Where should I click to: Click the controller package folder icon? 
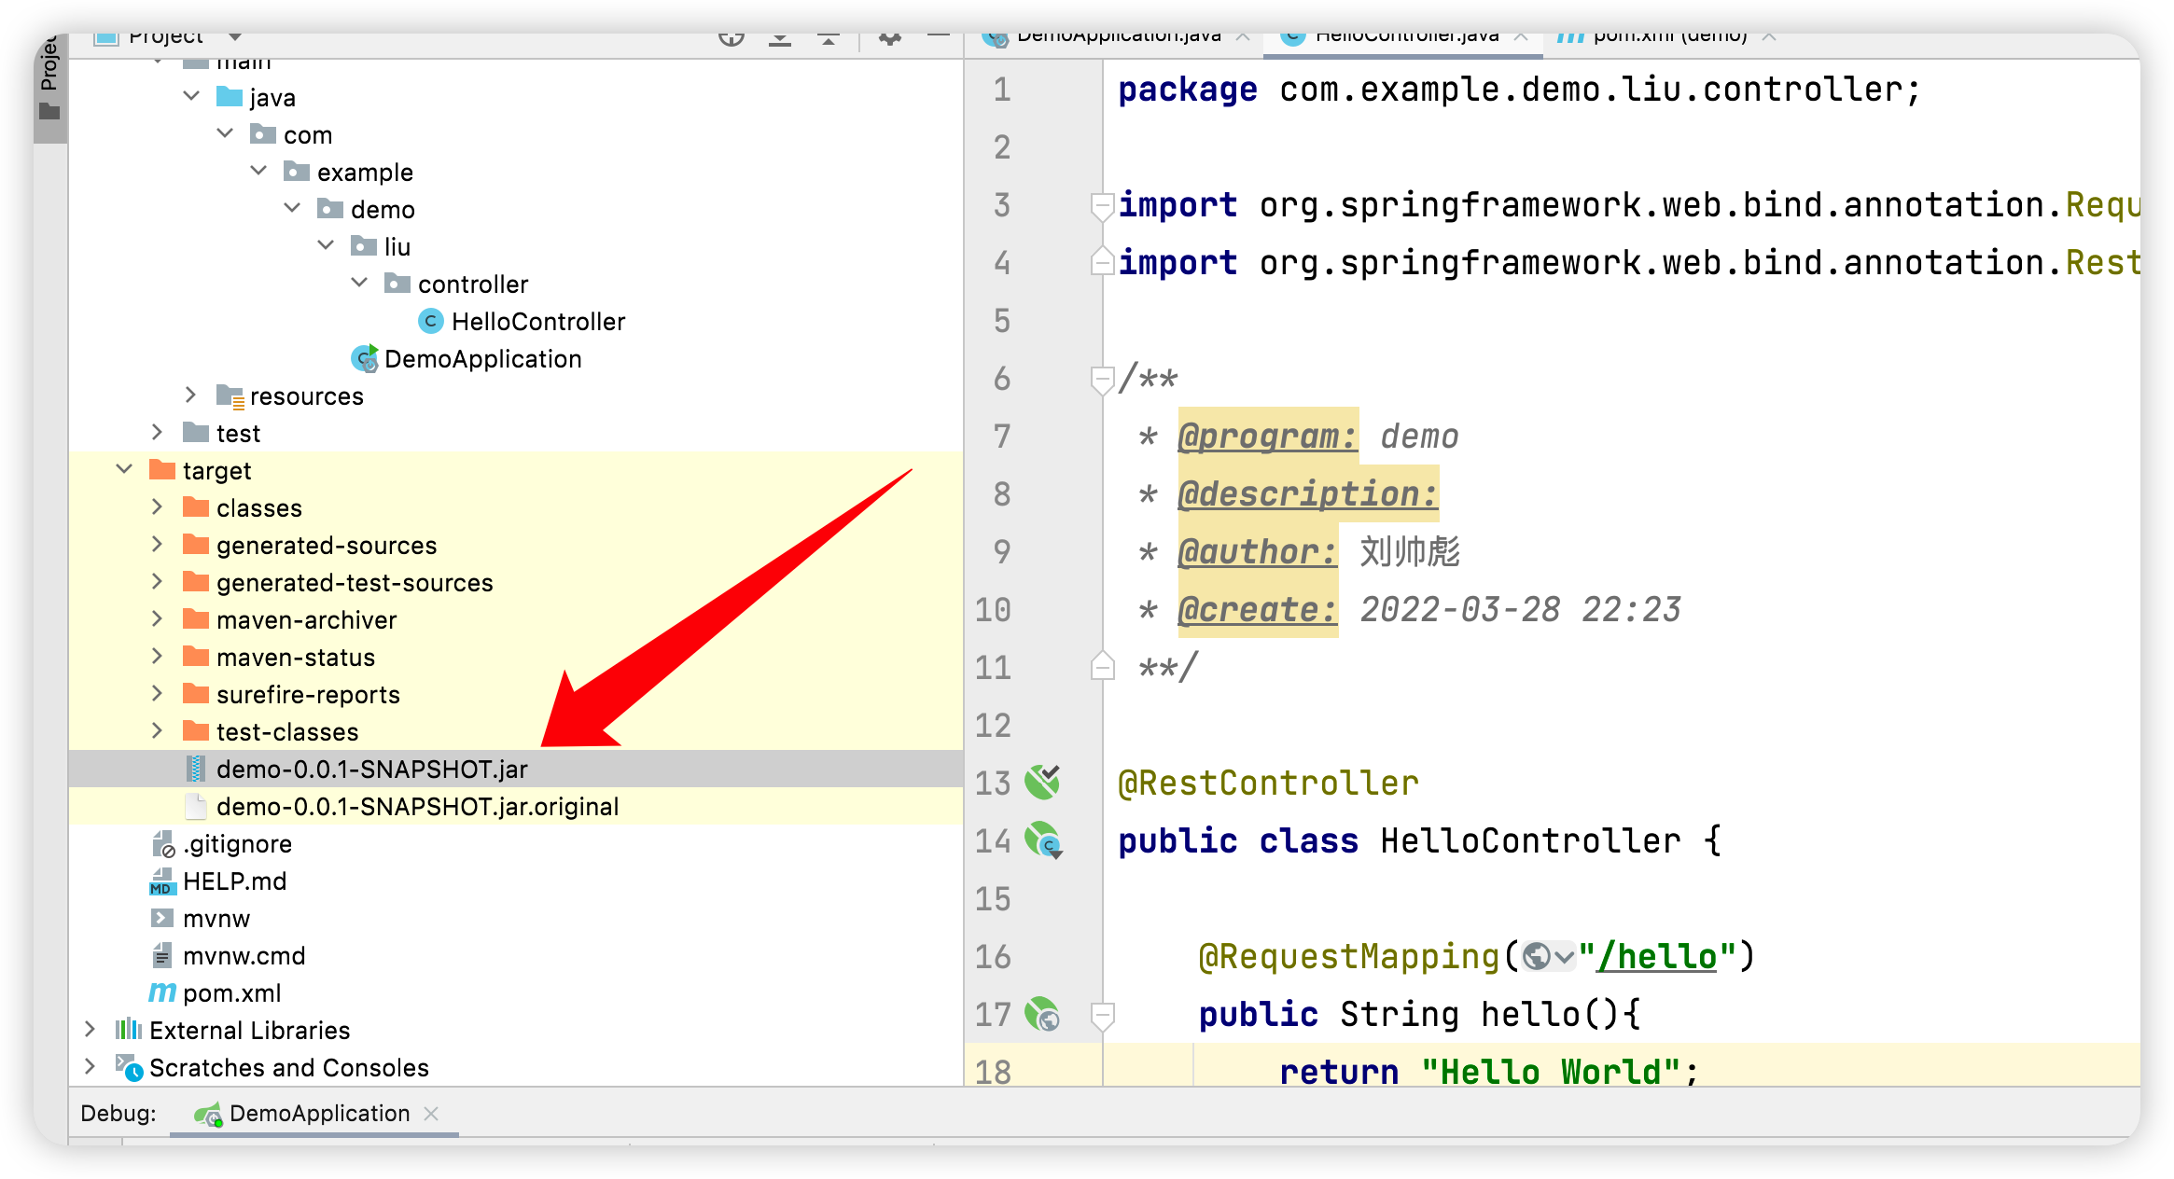[397, 284]
